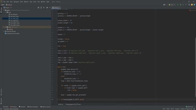Click the Stop process icon
196x110 pixels.
coord(186,5)
